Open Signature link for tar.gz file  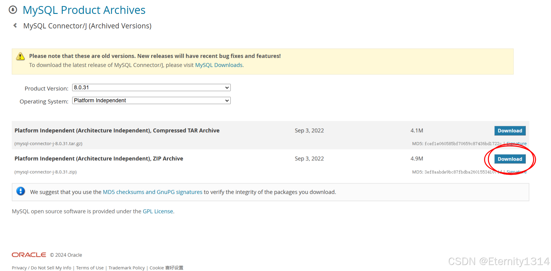point(517,143)
